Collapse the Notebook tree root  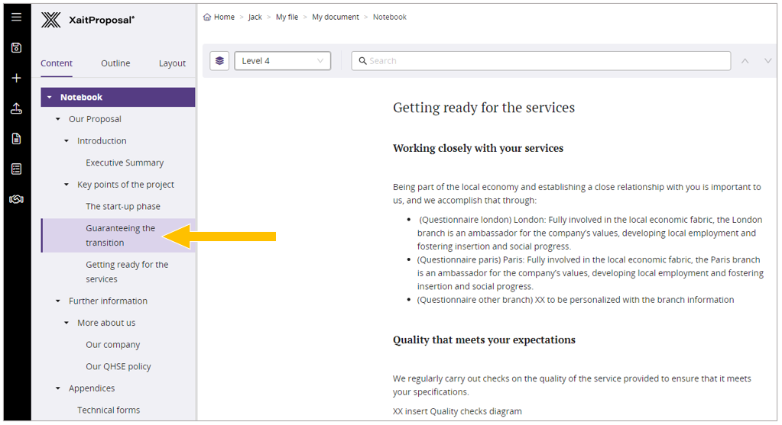pos(50,98)
